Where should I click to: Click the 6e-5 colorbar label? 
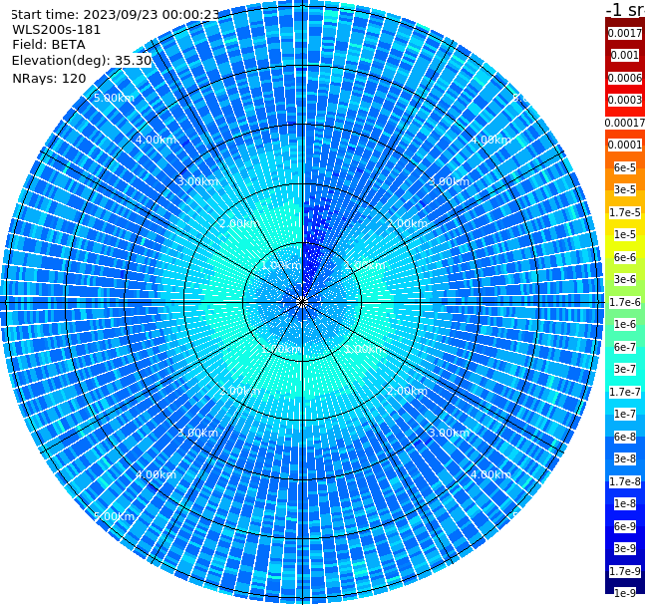(625, 167)
